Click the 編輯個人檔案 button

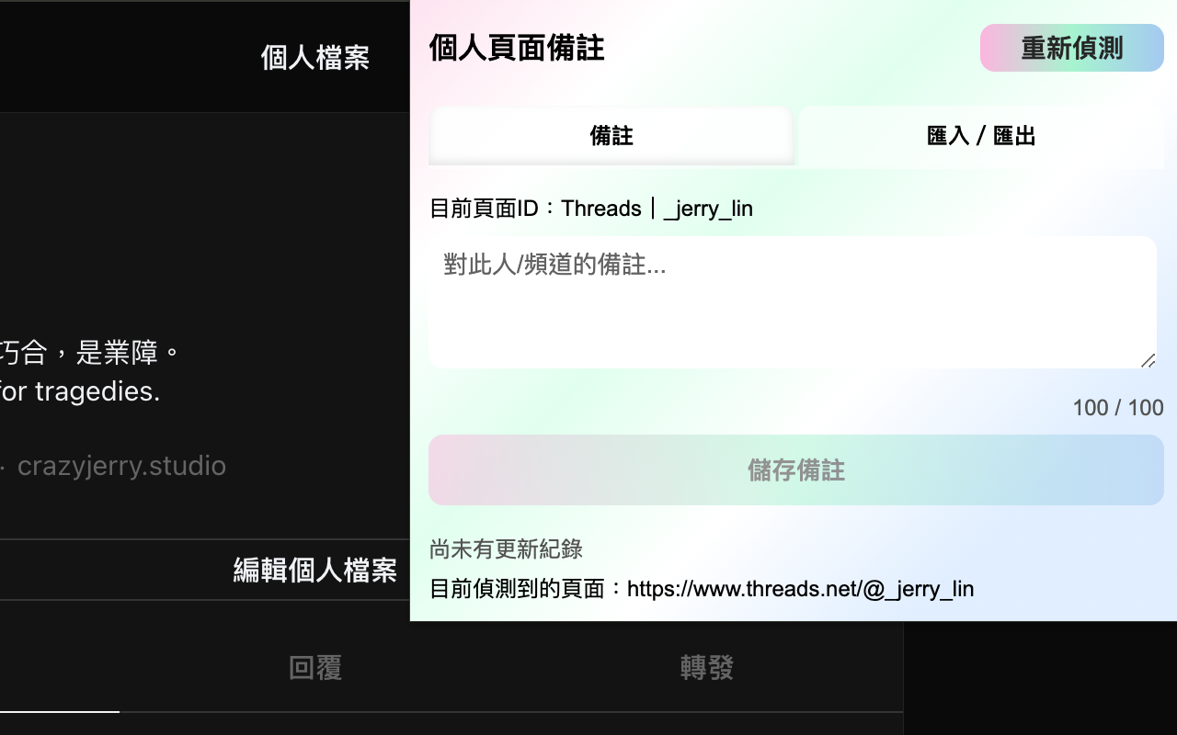click(314, 570)
